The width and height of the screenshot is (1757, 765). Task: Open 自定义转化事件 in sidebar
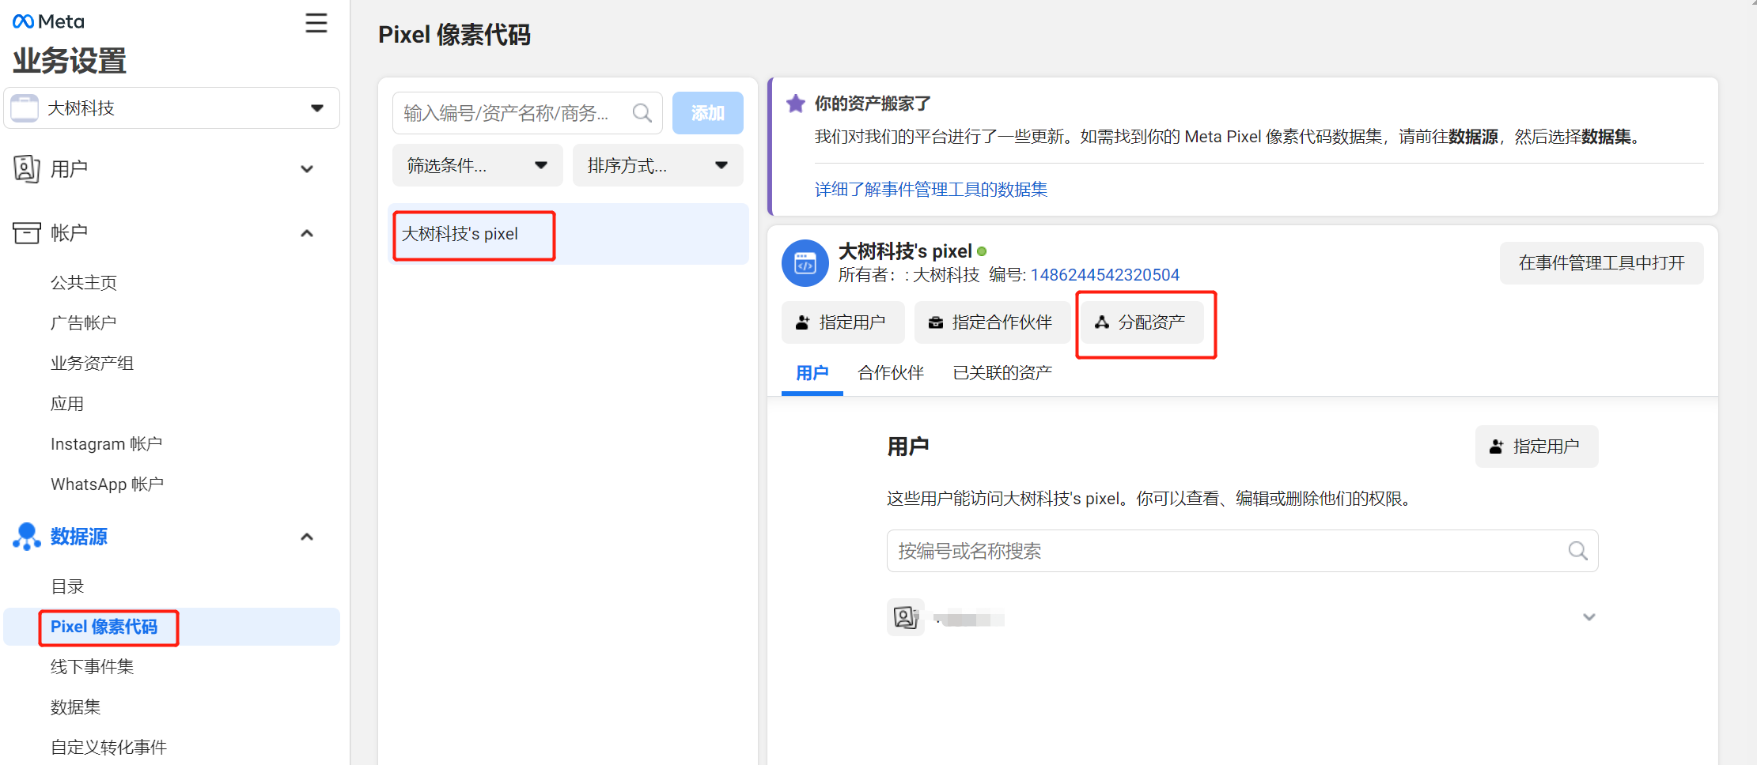(x=109, y=748)
